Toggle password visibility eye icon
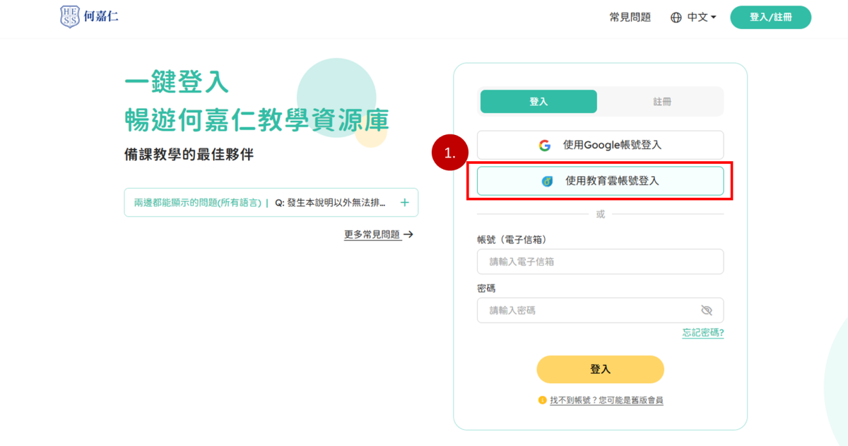This screenshot has height=446, width=848. click(x=706, y=310)
